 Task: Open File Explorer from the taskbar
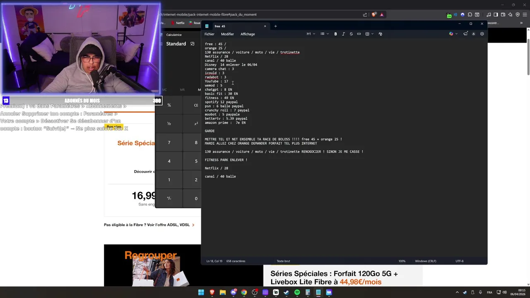tap(222, 292)
